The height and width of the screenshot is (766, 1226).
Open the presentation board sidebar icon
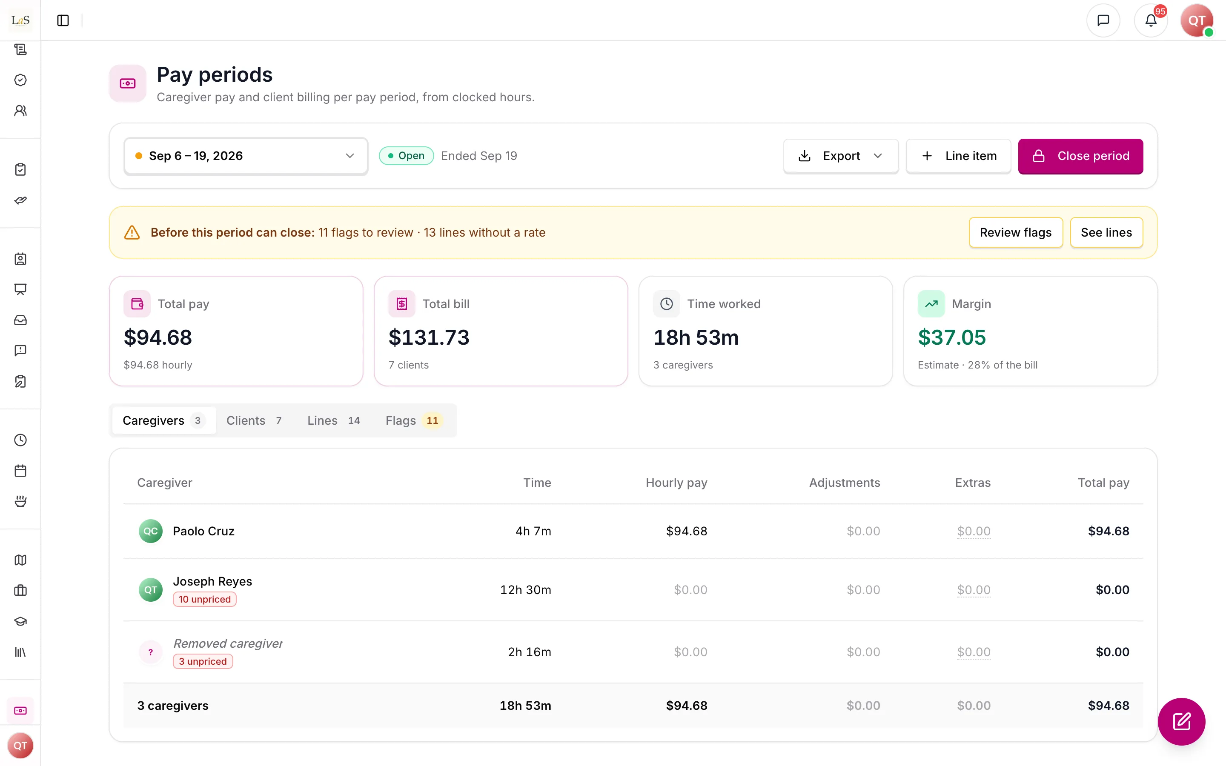[x=20, y=289]
